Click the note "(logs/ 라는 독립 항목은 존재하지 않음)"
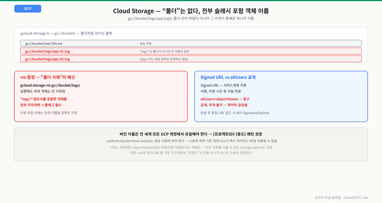 click(164, 59)
